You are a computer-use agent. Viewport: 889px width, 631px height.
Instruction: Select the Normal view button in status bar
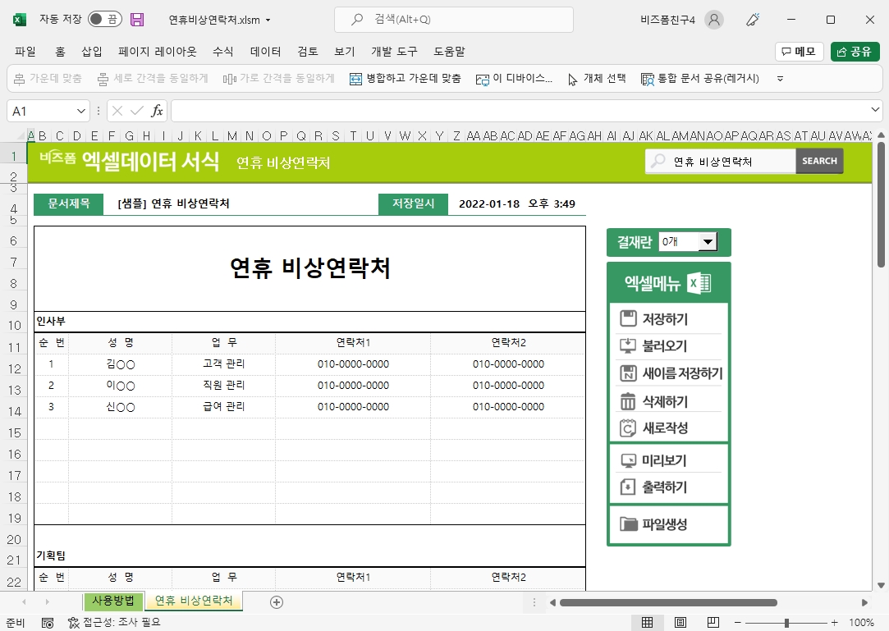(x=647, y=623)
